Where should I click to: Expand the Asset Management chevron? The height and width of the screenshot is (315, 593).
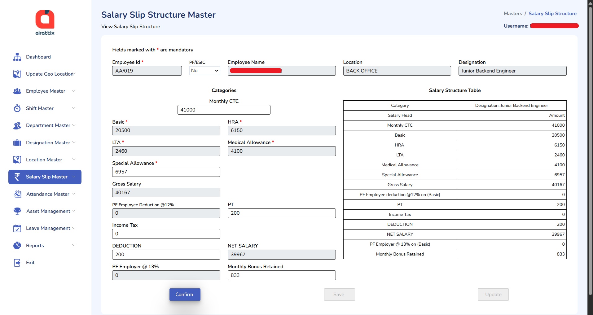click(x=74, y=211)
